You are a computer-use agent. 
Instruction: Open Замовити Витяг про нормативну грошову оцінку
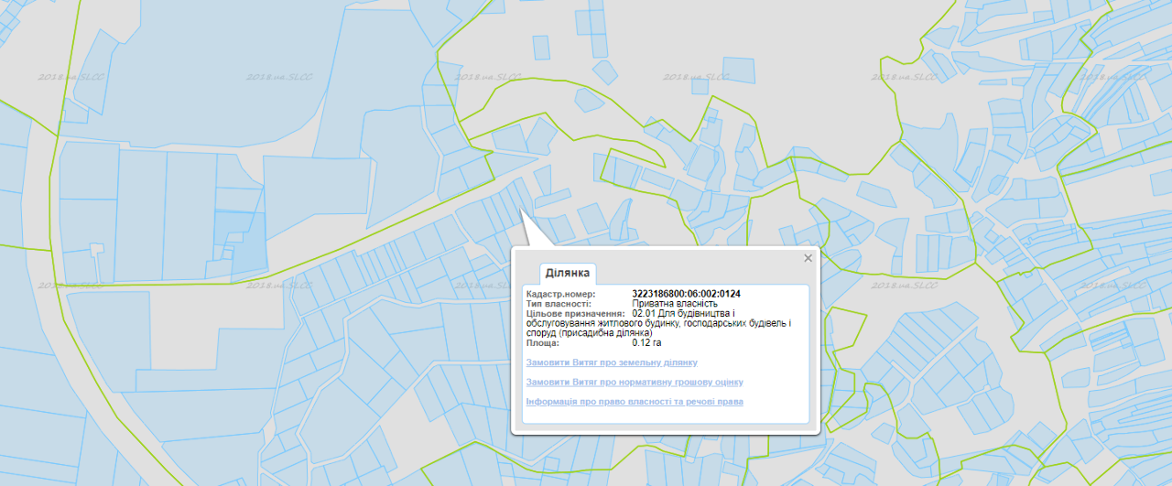coord(635,382)
